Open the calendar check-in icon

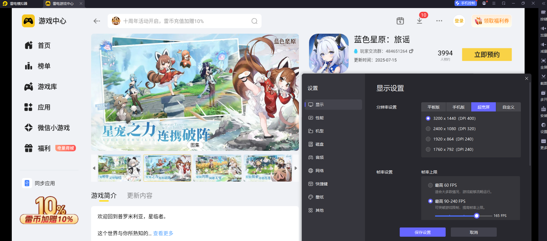[400, 21]
